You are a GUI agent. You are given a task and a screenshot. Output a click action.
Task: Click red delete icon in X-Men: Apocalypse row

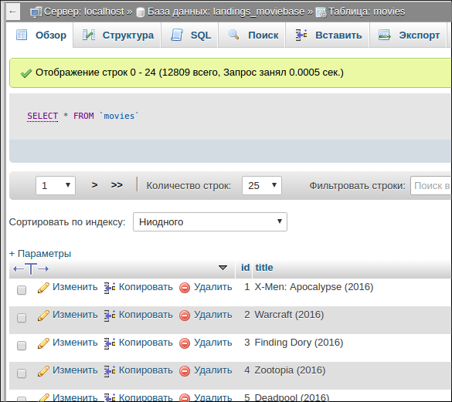[x=185, y=288]
